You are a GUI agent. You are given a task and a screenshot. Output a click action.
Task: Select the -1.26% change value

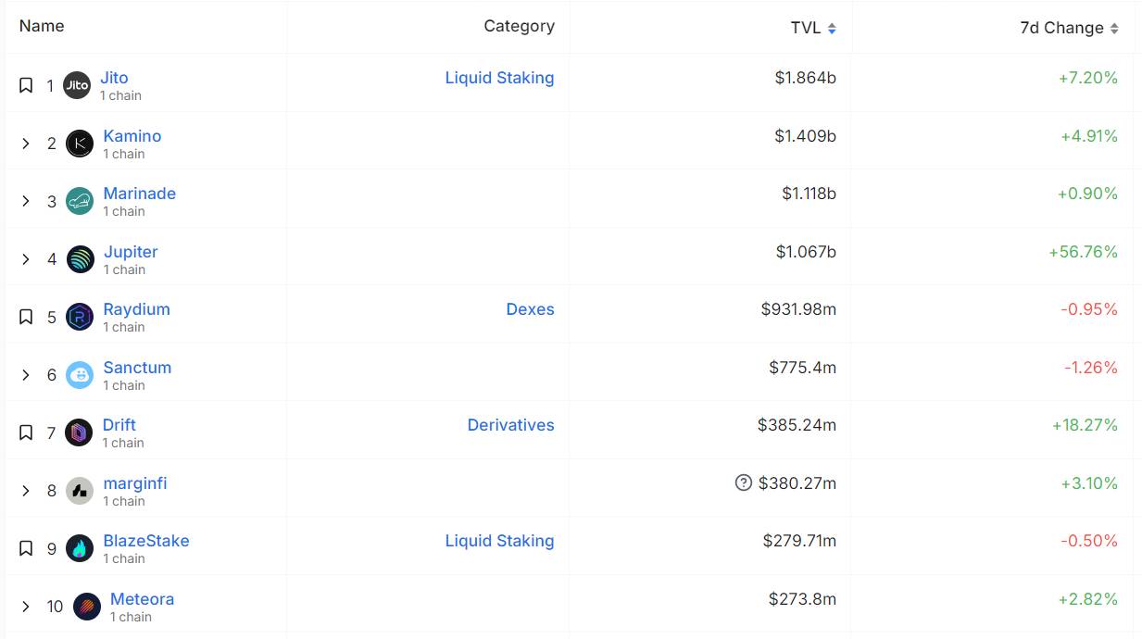coord(1091,368)
